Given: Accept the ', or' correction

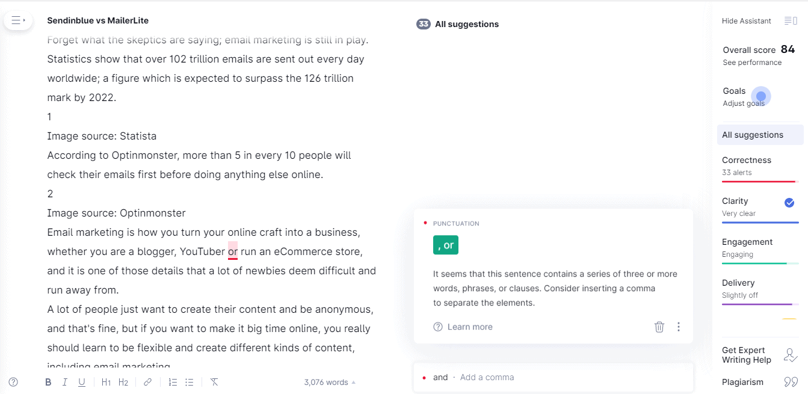Looking at the screenshot, I should click(446, 245).
